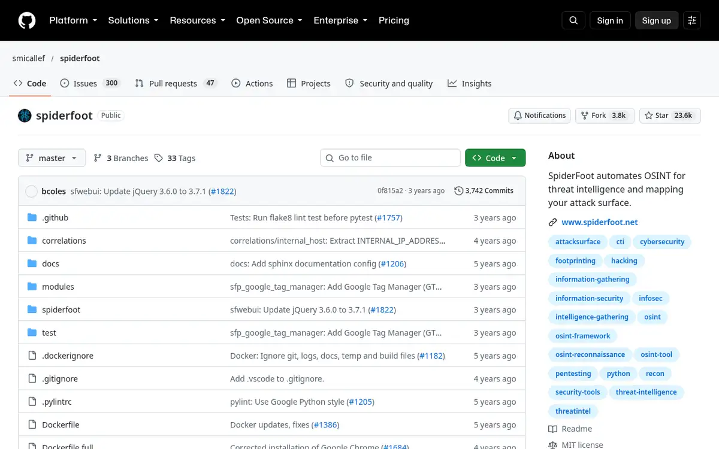Click the bcoles author avatar
The height and width of the screenshot is (449, 719).
[x=31, y=192]
